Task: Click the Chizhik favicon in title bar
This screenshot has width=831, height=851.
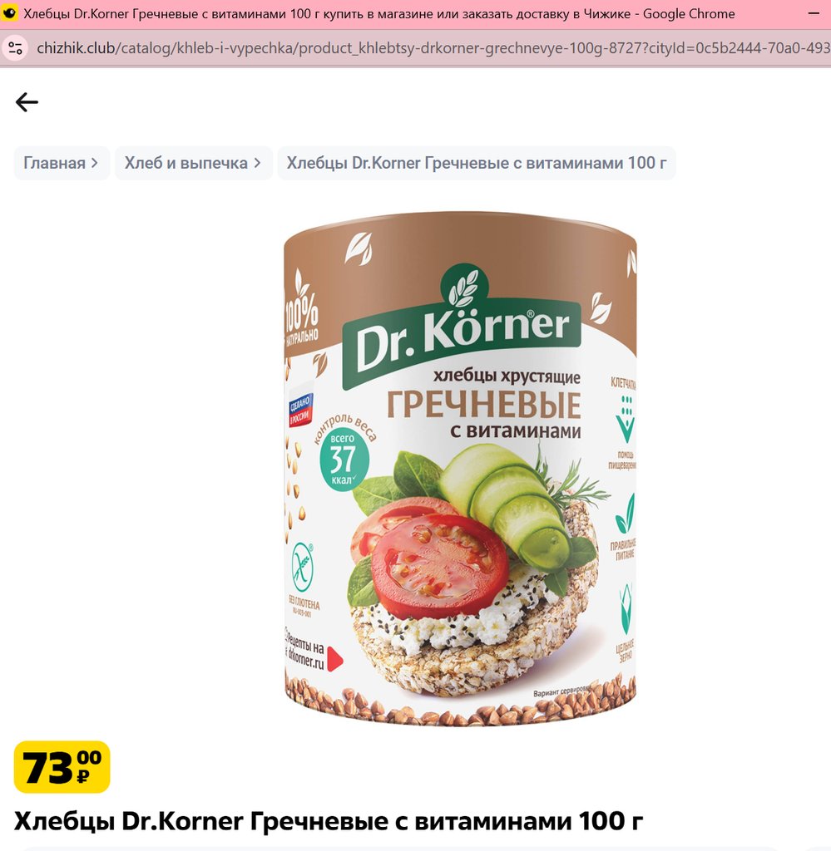Action: point(10,13)
